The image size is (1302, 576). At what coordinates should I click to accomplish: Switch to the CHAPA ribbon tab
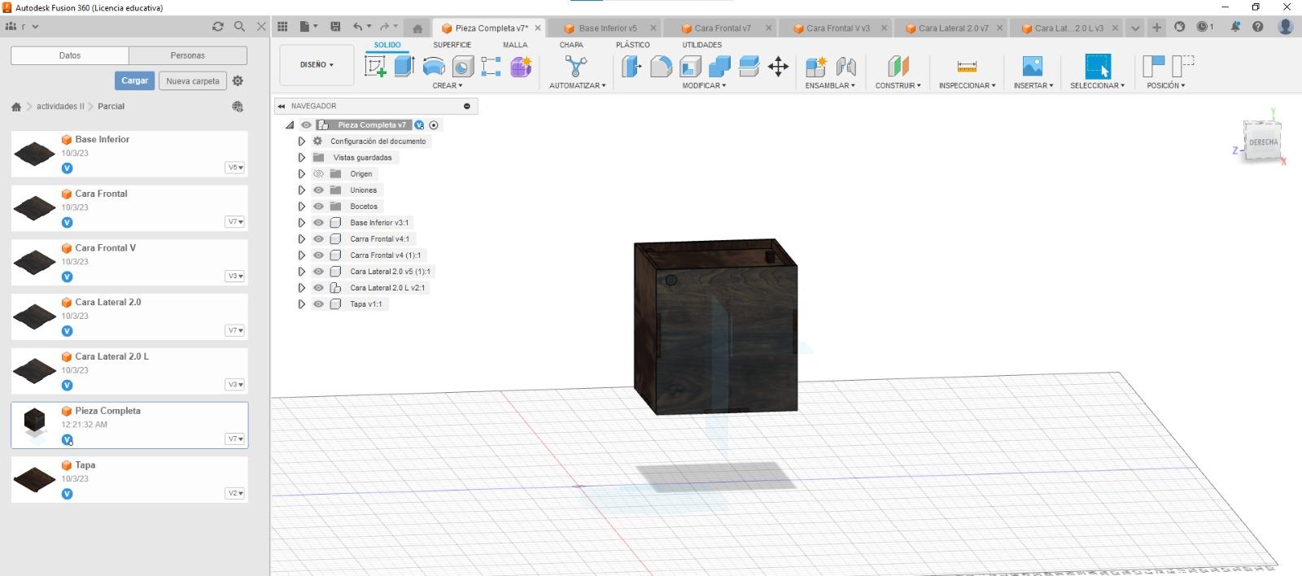pyautogui.click(x=571, y=45)
